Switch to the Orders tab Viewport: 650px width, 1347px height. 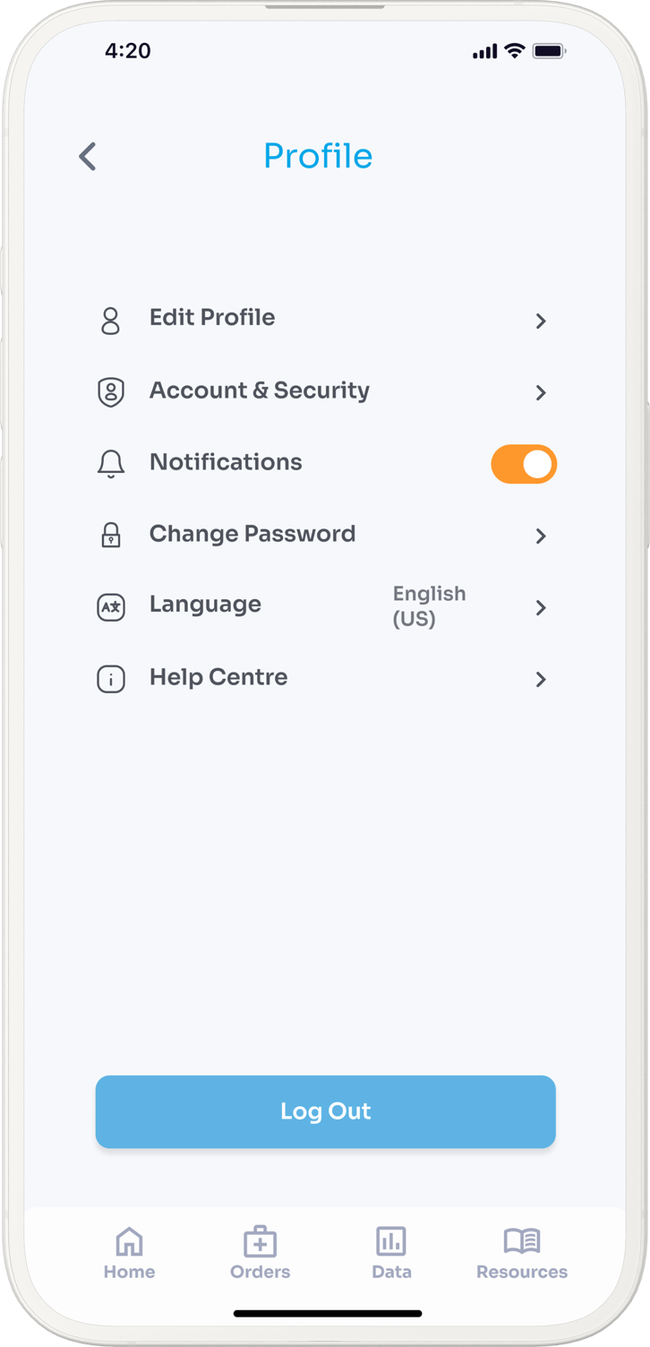pyautogui.click(x=260, y=1252)
